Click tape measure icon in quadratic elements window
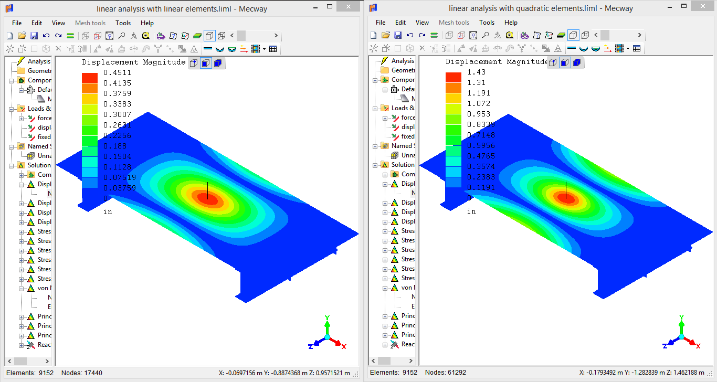Screen dimensions: 717x382 click(510, 36)
